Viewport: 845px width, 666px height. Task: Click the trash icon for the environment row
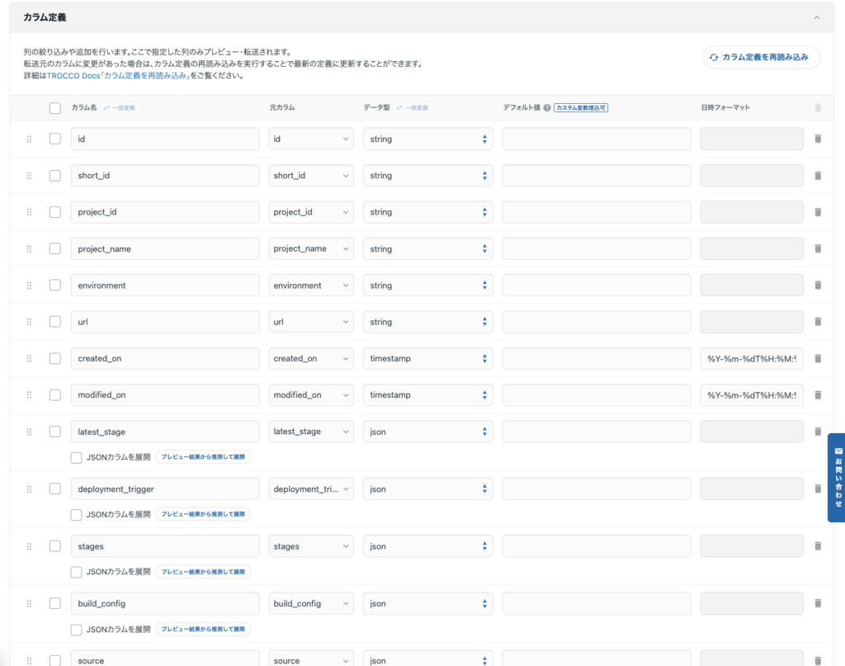(818, 286)
